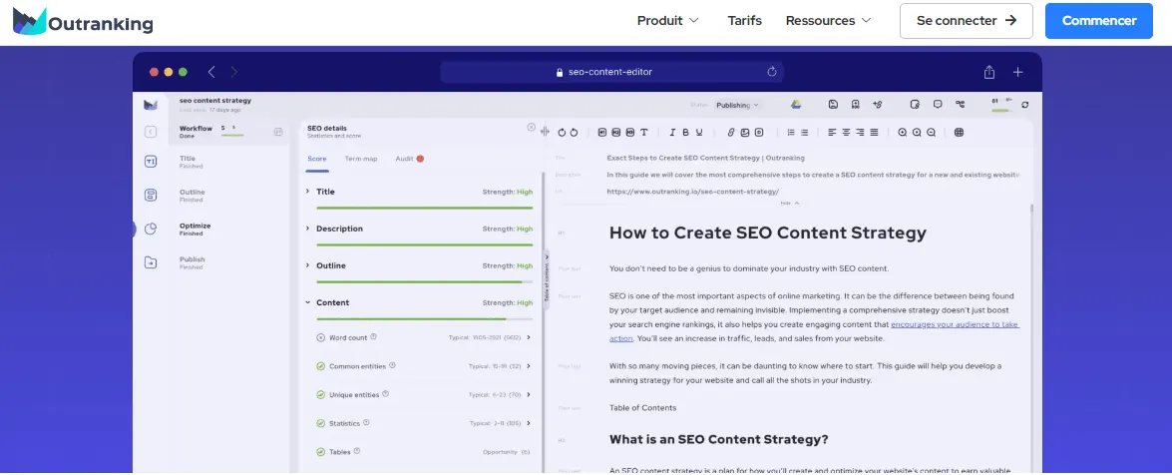
Task: Toggle bold formatting
Action: pos(685,133)
